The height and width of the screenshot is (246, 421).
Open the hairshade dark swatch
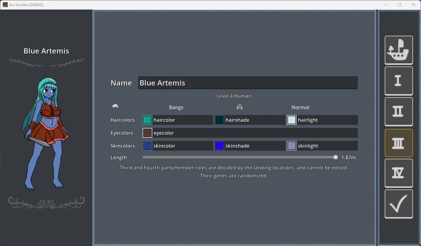219,120
